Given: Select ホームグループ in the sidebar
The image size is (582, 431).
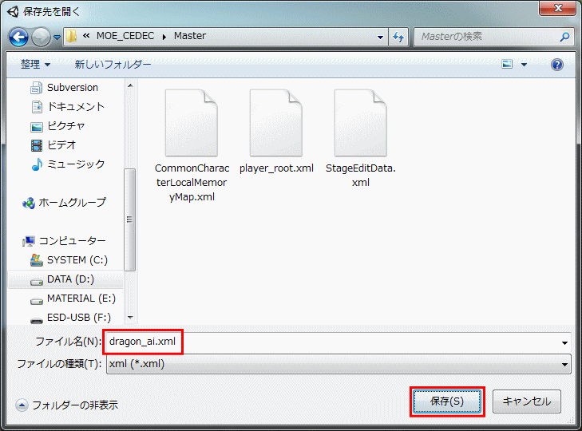Looking at the screenshot, I should tap(64, 203).
